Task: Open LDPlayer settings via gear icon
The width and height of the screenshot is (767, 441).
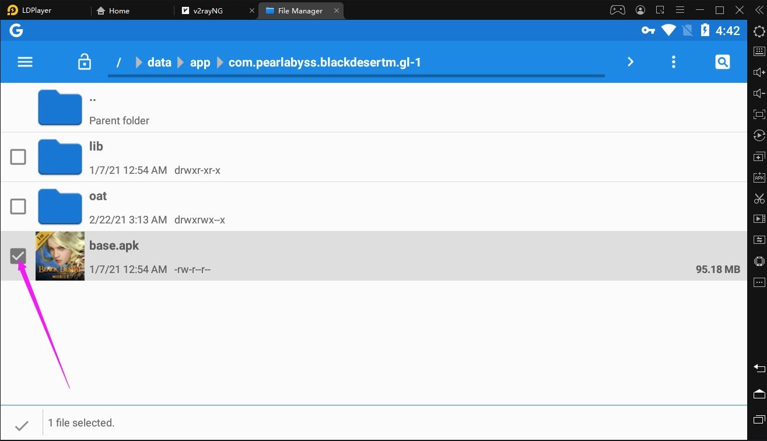Action: [x=759, y=32]
